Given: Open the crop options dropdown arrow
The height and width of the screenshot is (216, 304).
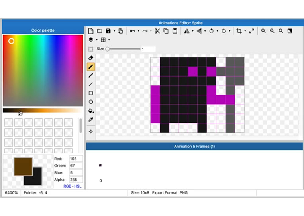Looking at the screenshot, I should pos(245,31).
